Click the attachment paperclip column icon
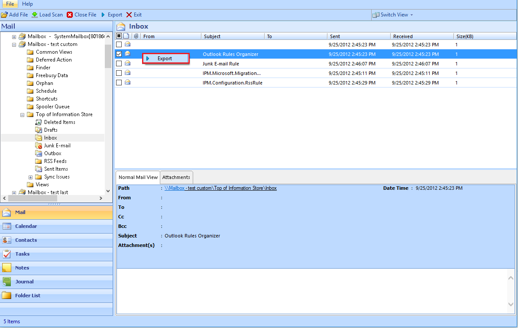Screen dimensions: 518x328 (136, 36)
